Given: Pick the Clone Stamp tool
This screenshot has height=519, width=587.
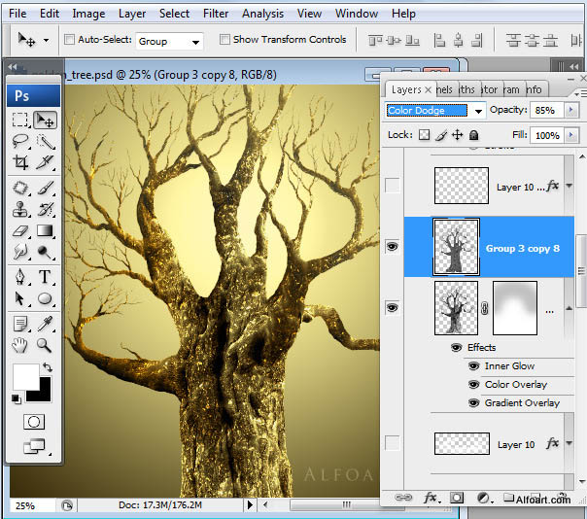Looking at the screenshot, I should [20, 209].
